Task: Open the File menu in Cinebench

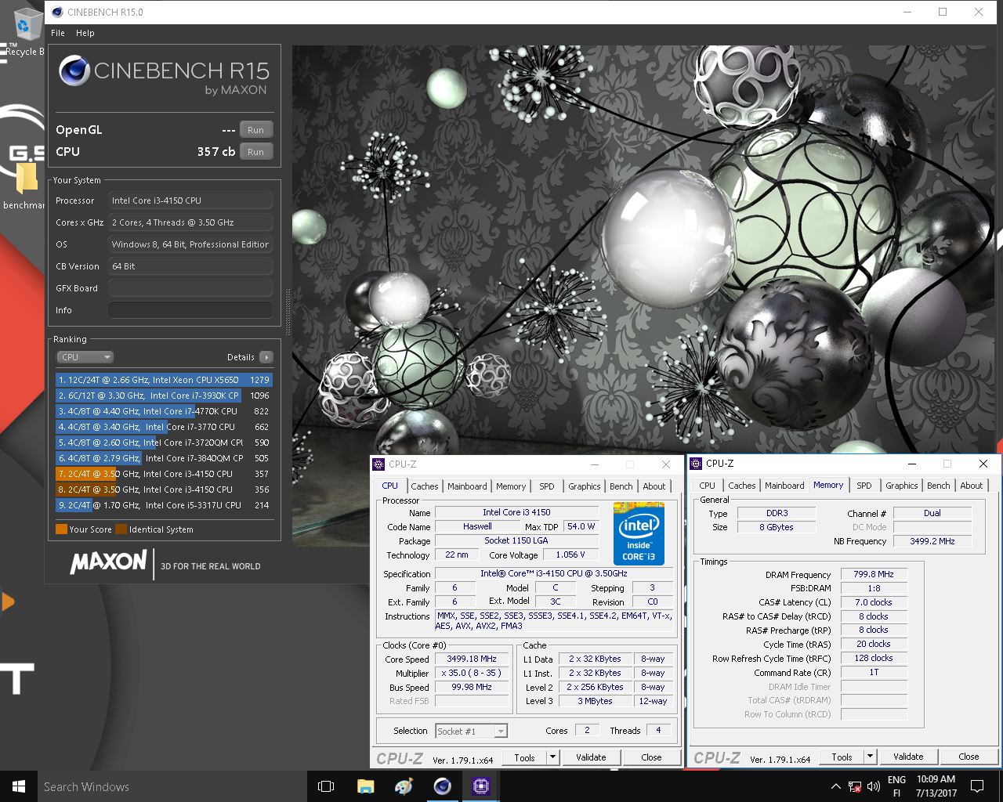Action: tap(58, 33)
